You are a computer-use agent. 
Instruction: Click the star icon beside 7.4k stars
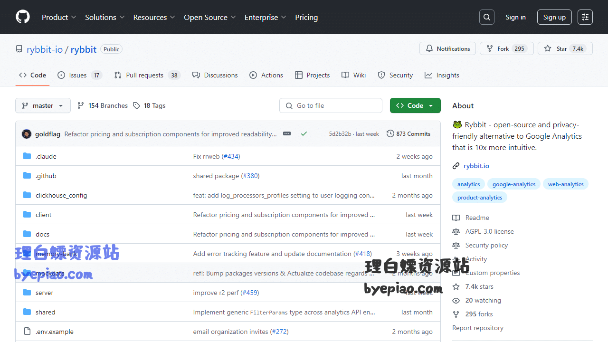456,286
